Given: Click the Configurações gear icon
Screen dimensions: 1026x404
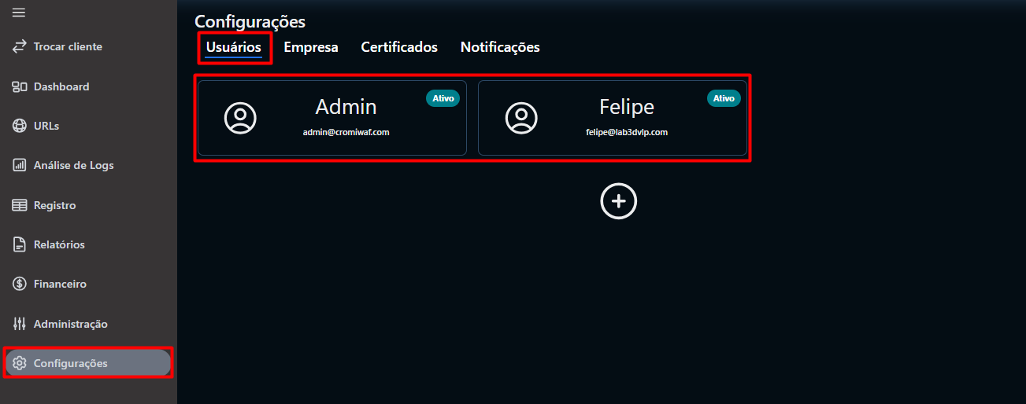Looking at the screenshot, I should (x=20, y=363).
